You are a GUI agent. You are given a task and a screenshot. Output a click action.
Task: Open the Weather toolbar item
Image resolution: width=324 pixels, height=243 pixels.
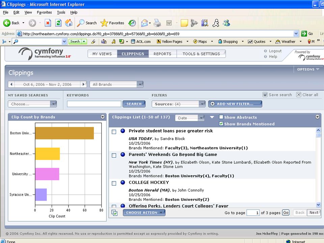(x=286, y=42)
